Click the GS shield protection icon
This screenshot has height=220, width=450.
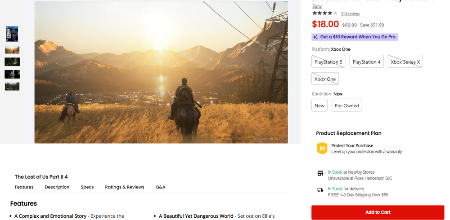pyautogui.click(x=322, y=149)
